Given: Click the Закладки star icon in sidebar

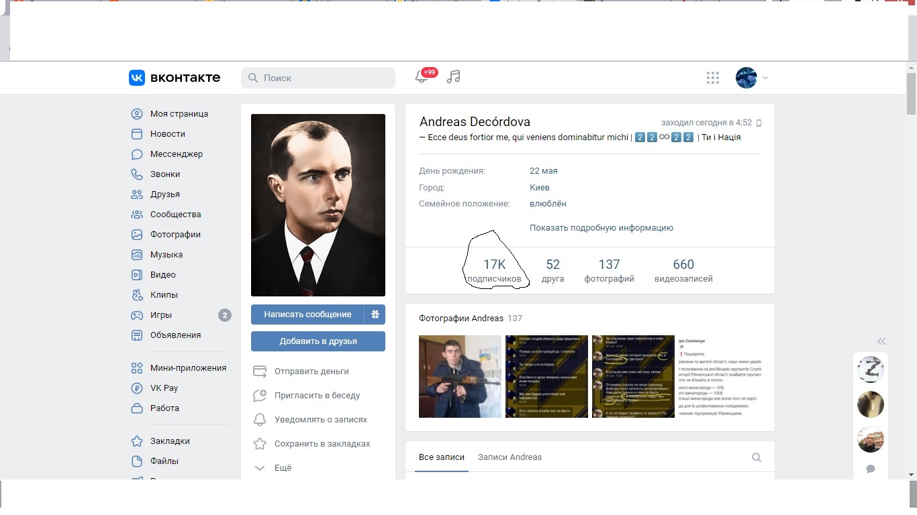Looking at the screenshot, I should click(x=137, y=441).
